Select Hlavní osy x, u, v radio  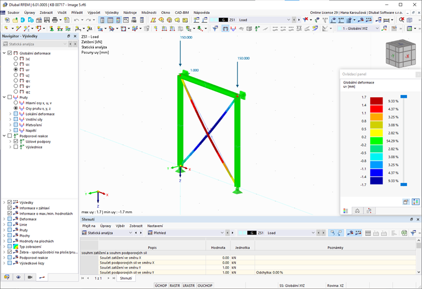pyautogui.click(x=16, y=103)
